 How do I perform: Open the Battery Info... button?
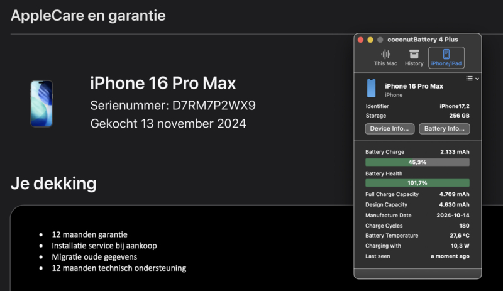(x=445, y=129)
